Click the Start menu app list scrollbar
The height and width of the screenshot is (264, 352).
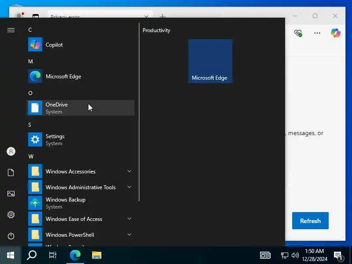[139, 112]
